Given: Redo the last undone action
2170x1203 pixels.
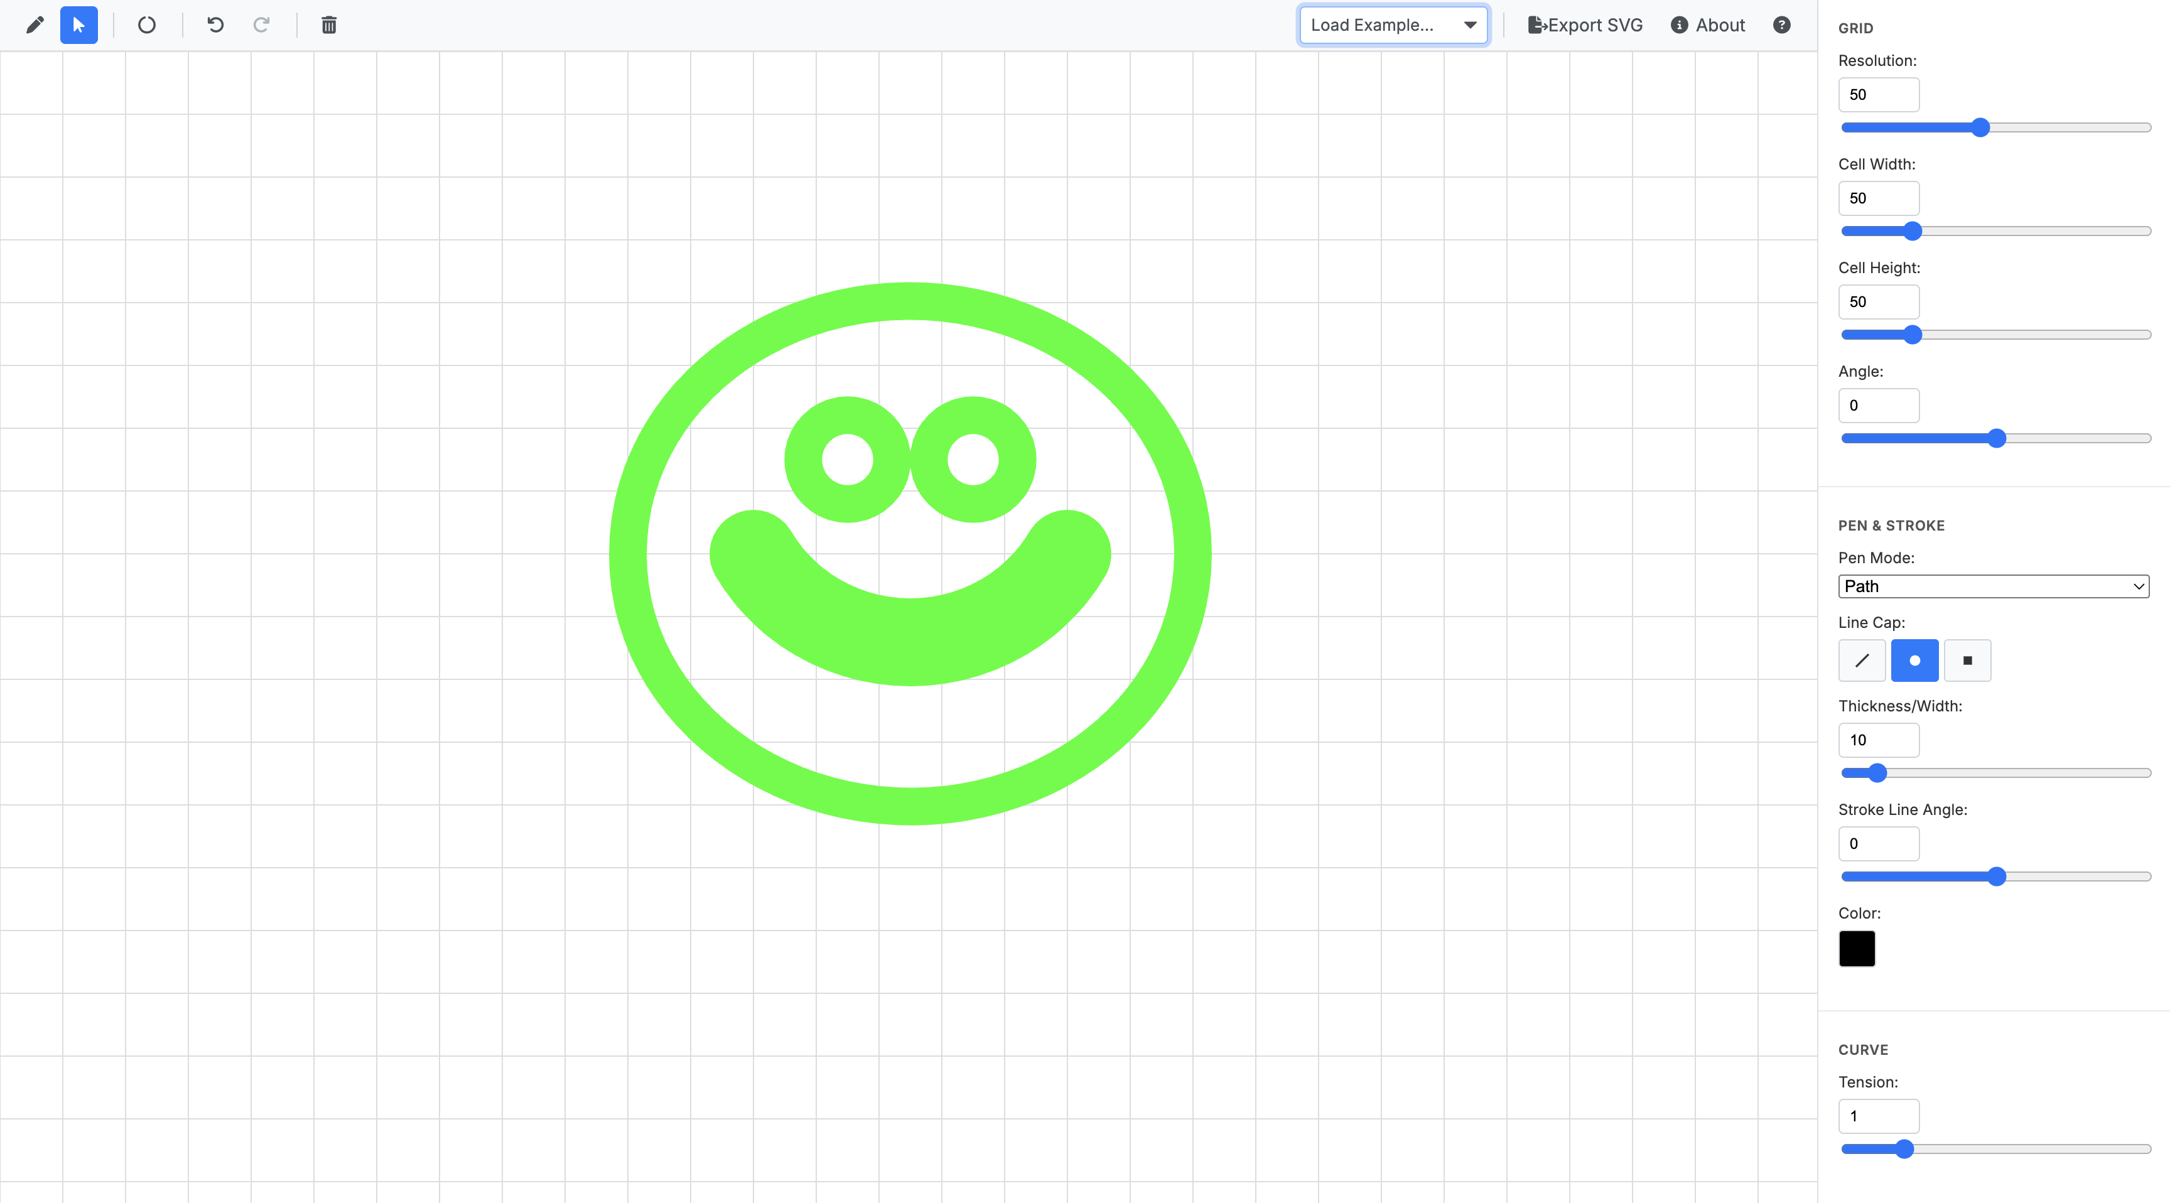Looking at the screenshot, I should pyautogui.click(x=262, y=25).
